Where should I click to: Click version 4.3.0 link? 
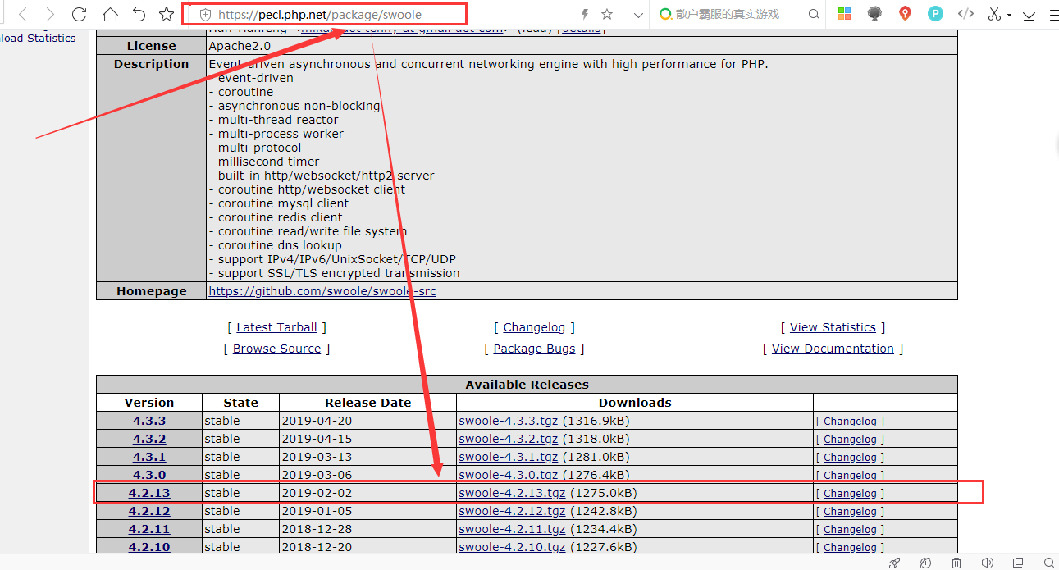[149, 475]
